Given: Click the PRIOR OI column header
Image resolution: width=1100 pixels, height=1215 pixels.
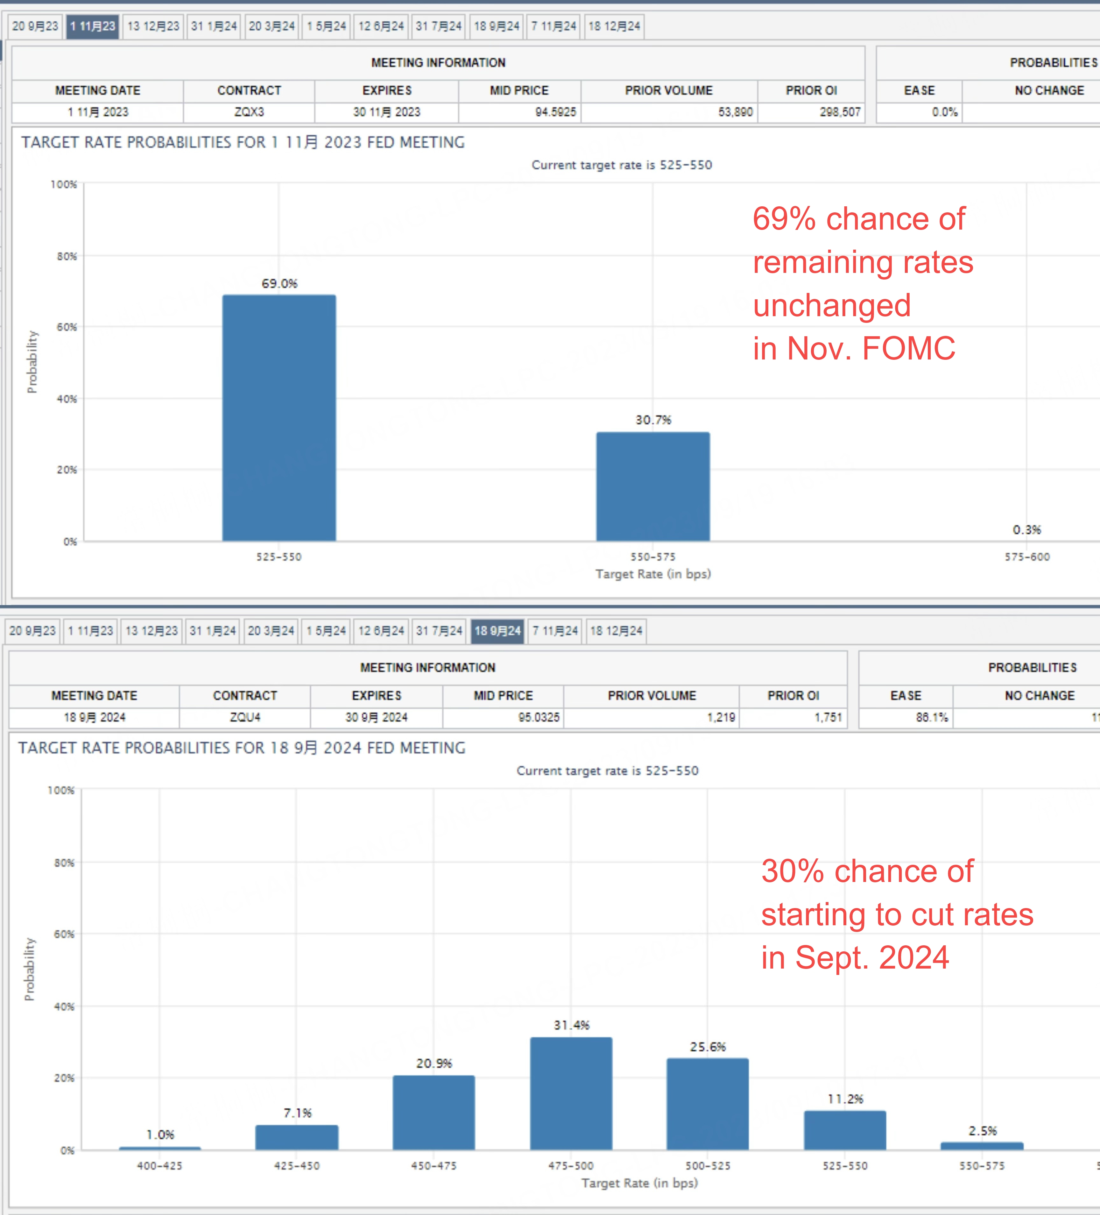Looking at the screenshot, I should pos(813,90).
